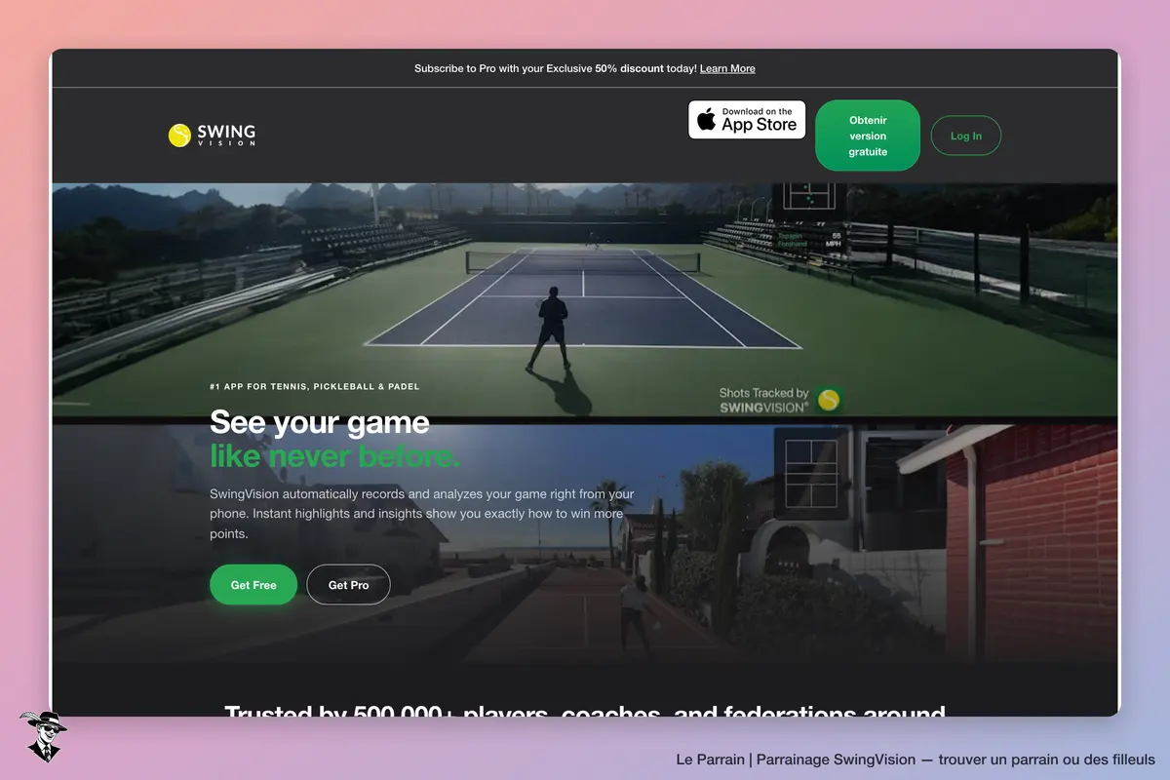Screen dimensions: 1170x780
Task: Click the green Get Free button
Action: [x=253, y=585]
